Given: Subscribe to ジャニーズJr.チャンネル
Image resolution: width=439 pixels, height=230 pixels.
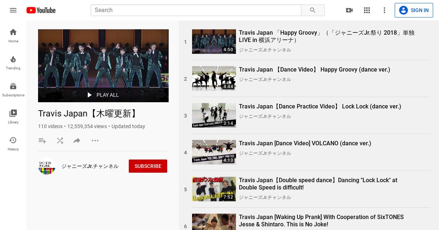Looking at the screenshot, I should 148,166.
